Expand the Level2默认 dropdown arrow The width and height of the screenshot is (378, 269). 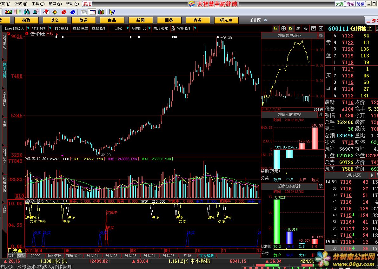[28, 29]
